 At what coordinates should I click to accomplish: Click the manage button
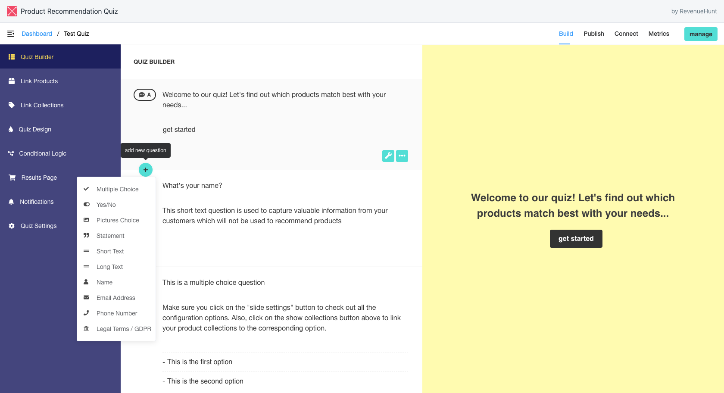coord(701,34)
